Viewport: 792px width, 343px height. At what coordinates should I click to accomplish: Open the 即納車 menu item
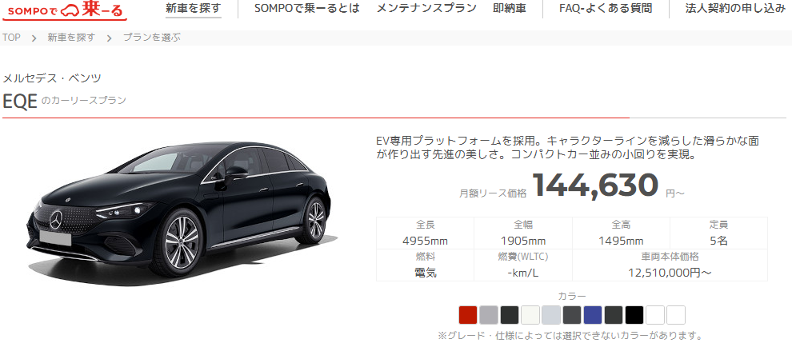[509, 8]
